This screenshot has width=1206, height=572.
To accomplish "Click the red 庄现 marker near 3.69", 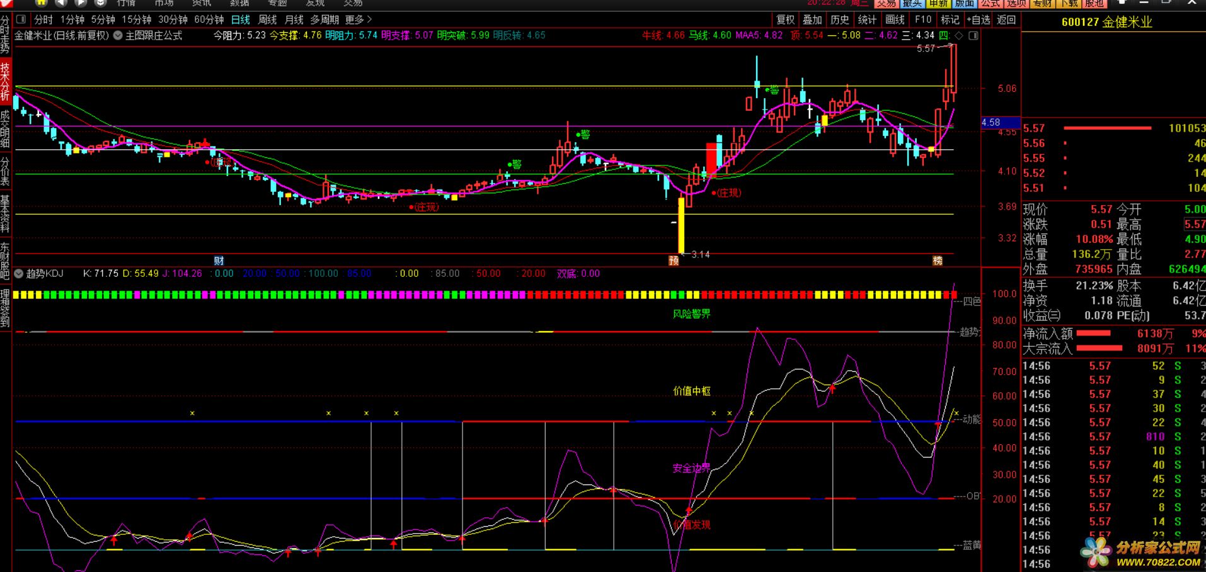I will pyautogui.click(x=425, y=206).
